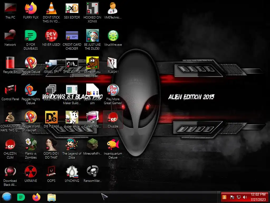Launch Insaniquarium Deluxe fish icon
This screenshot has width=270, height=203.
click(x=113, y=149)
